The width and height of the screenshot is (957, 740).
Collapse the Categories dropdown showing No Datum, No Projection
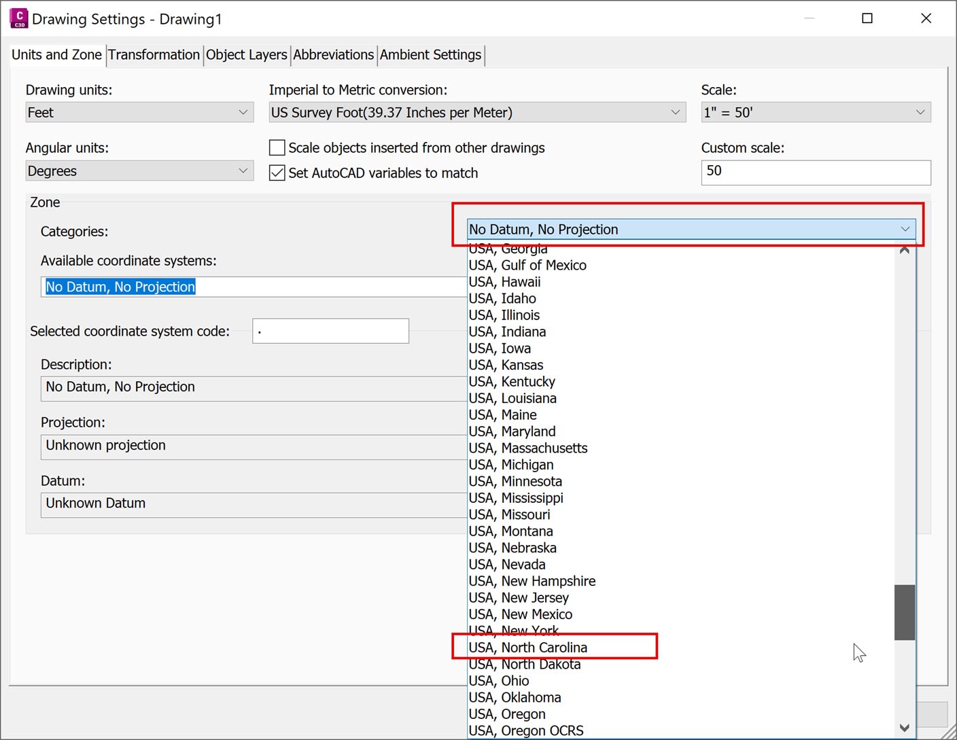tap(691, 230)
